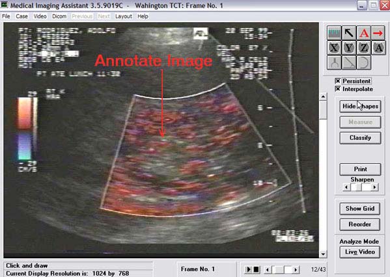Toggle the Interpolate checkbox
The image size is (390, 277).
coord(337,88)
